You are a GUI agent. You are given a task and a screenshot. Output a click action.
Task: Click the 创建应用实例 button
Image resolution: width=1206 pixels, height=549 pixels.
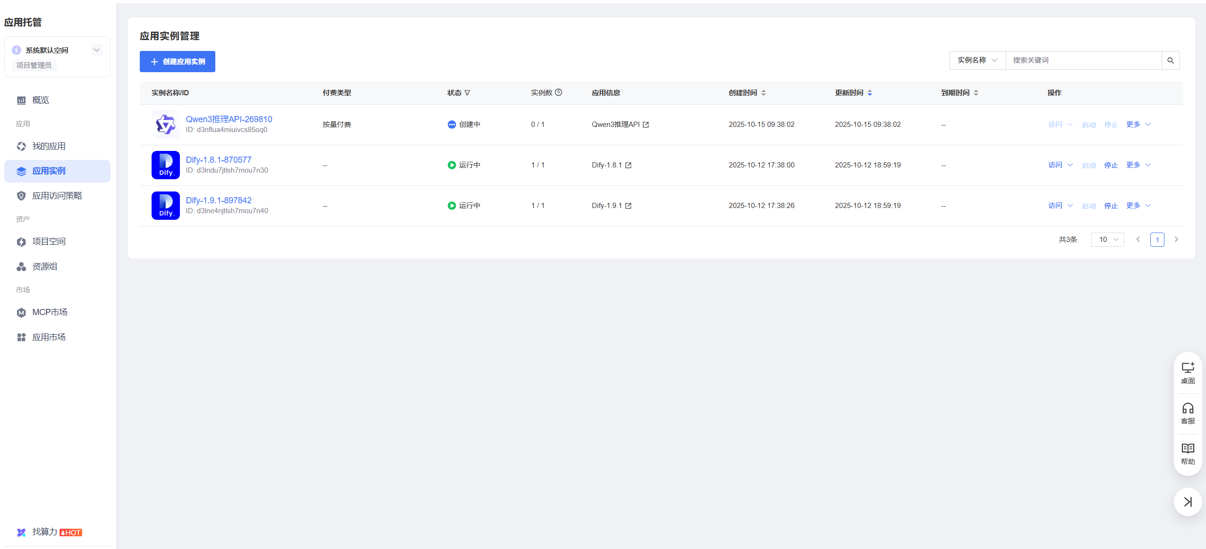pyautogui.click(x=177, y=61)
